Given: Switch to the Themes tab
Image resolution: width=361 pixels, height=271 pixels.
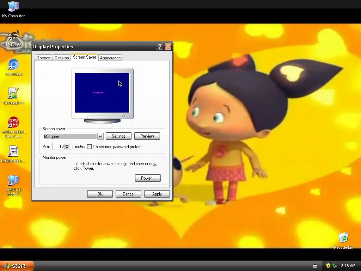Looking at the screenshot, I should pos(44,58).
